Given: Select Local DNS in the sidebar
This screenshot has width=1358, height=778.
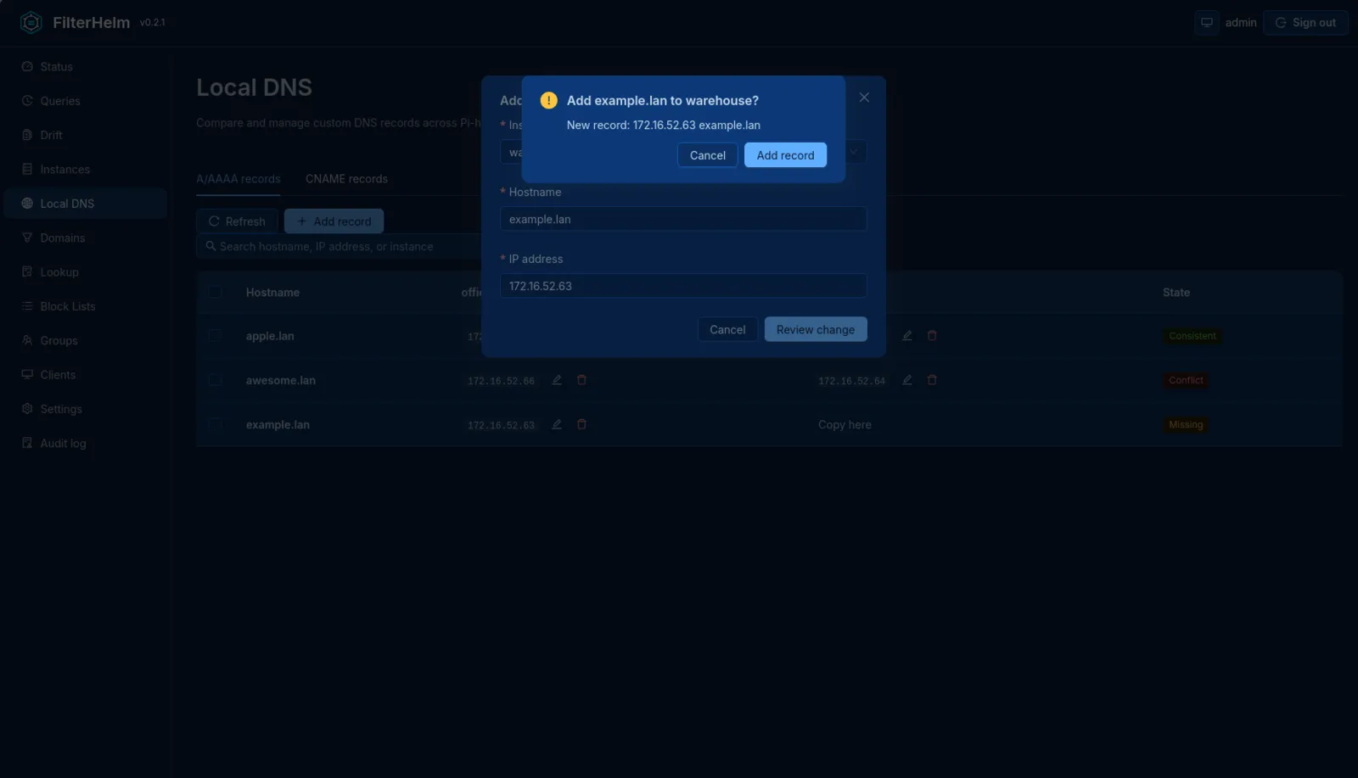Looking at the screenshot, I should tap(85, 204).
